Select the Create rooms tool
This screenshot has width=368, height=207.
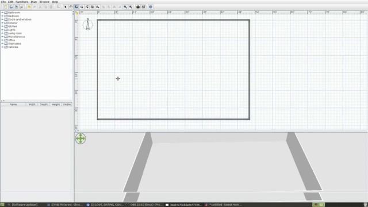pos(82,7)
